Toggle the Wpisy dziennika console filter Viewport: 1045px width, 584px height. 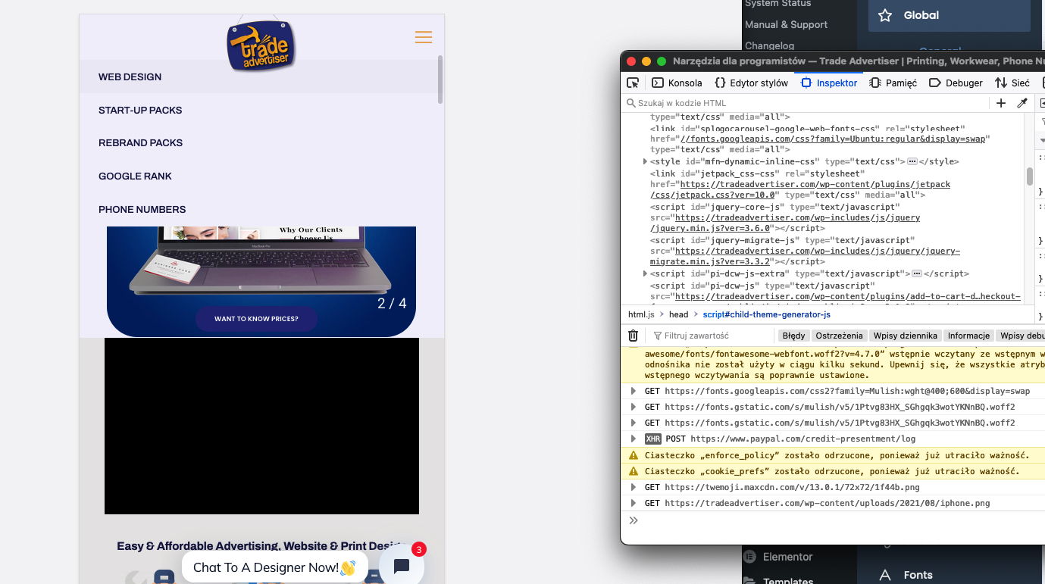(906, 336)
